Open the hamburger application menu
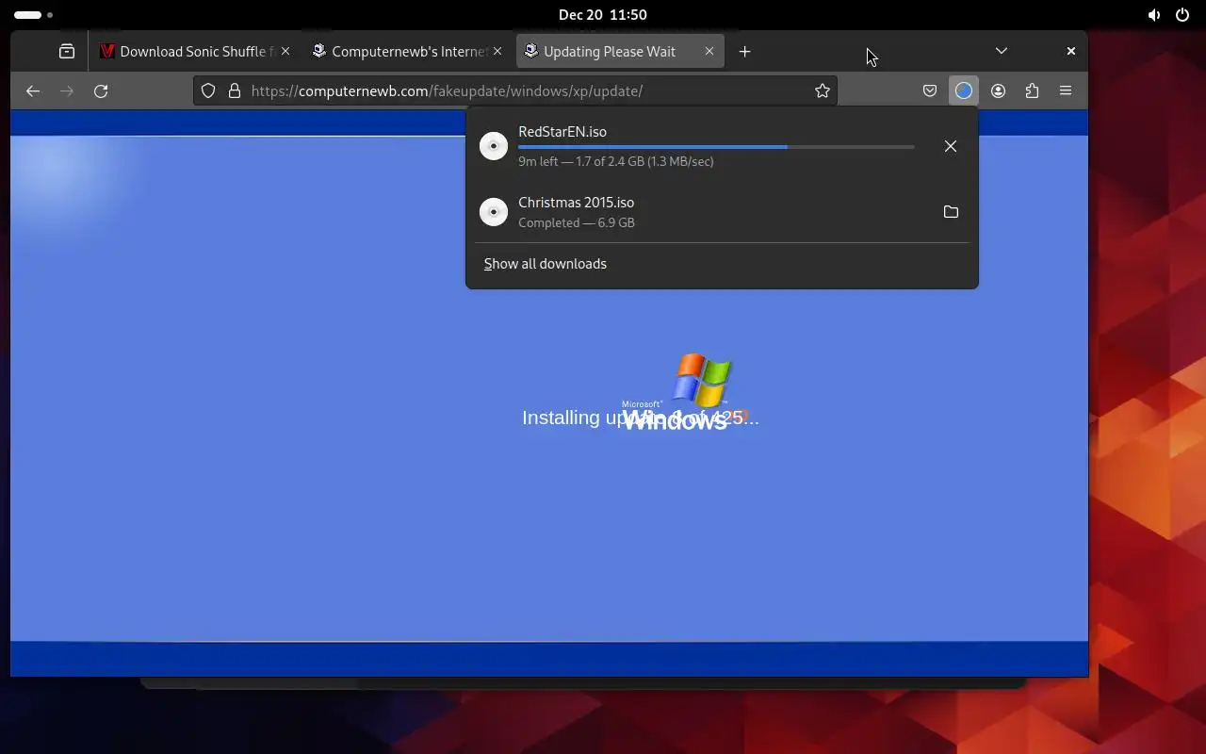This screenshot has width=1206, height=754. coord(1066,91)
